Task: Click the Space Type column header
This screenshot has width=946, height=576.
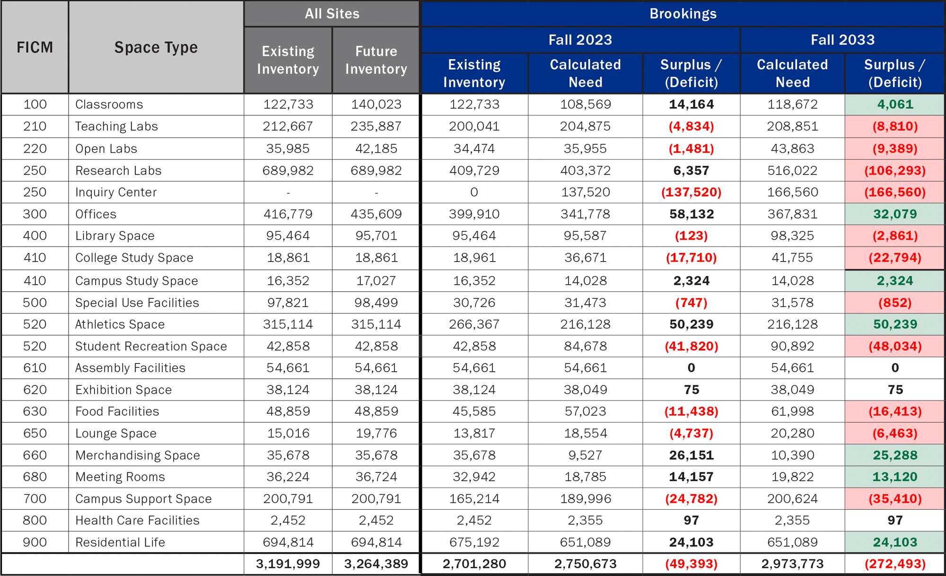Action: click(156, 47)
